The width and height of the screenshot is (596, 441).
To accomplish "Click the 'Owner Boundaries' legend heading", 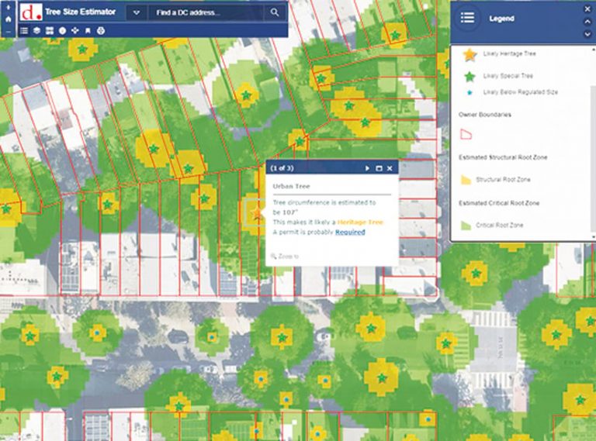I will 484,114.
